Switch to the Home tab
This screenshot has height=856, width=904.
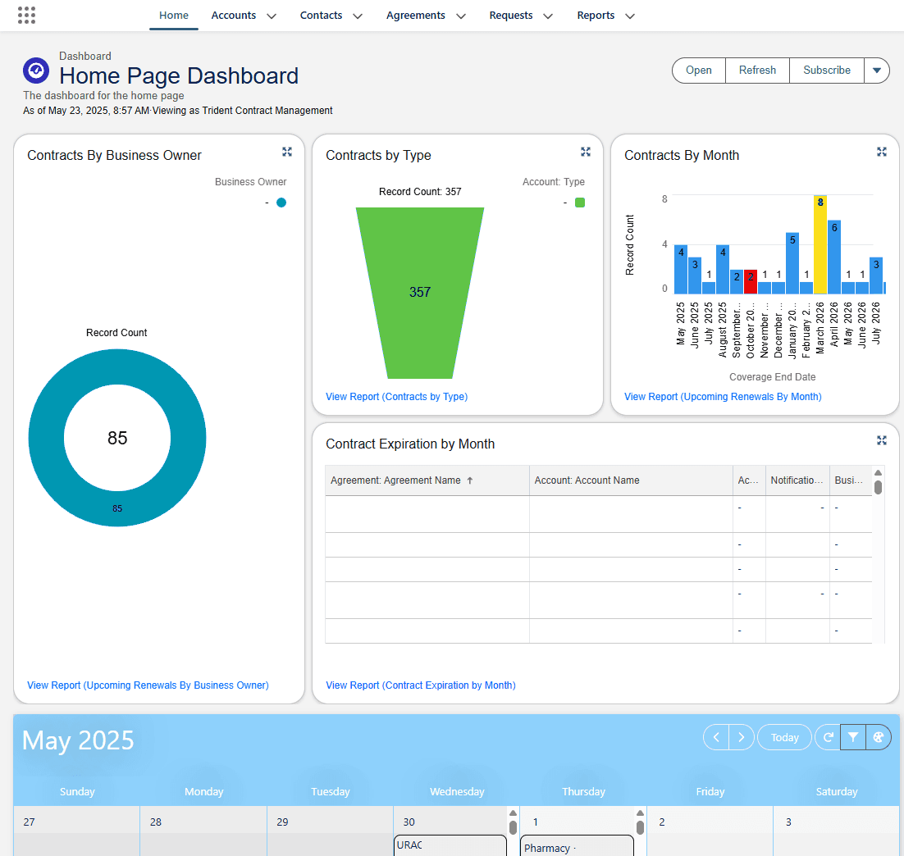174,16
